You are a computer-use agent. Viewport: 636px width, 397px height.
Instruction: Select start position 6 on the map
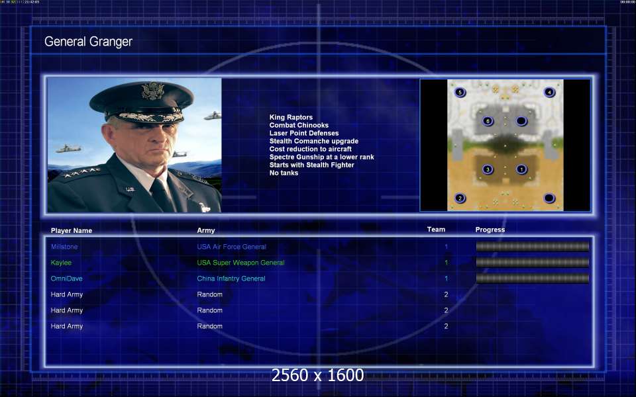pyautogui.click(x=488, y=121)
